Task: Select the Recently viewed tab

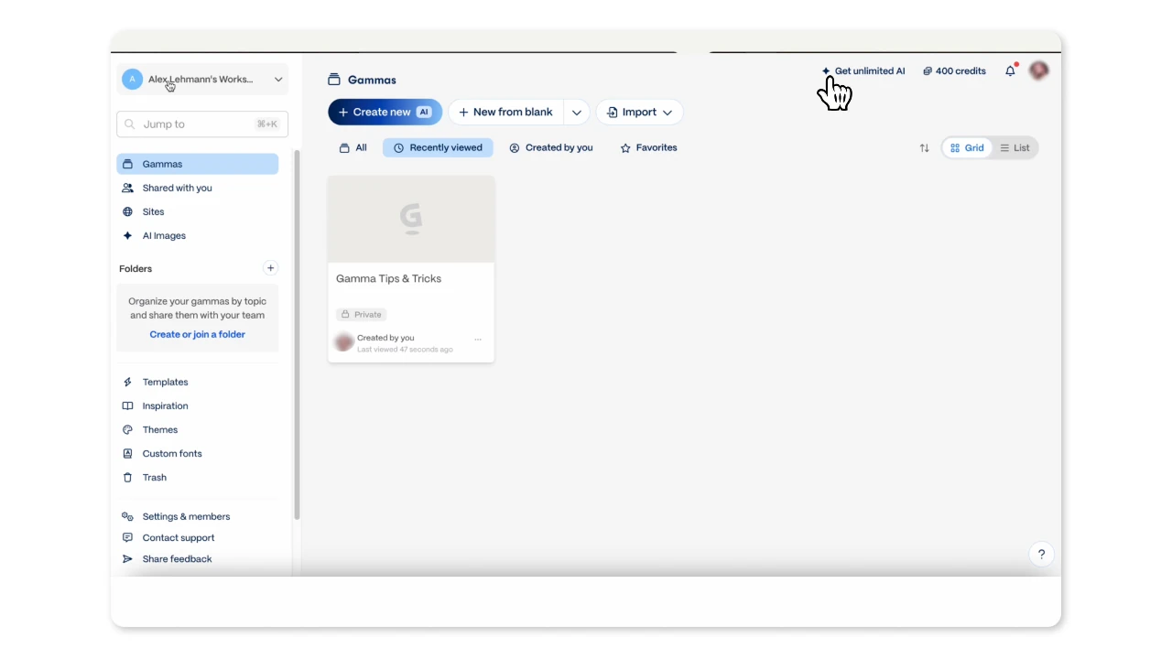Action: [x=438, y=148]
